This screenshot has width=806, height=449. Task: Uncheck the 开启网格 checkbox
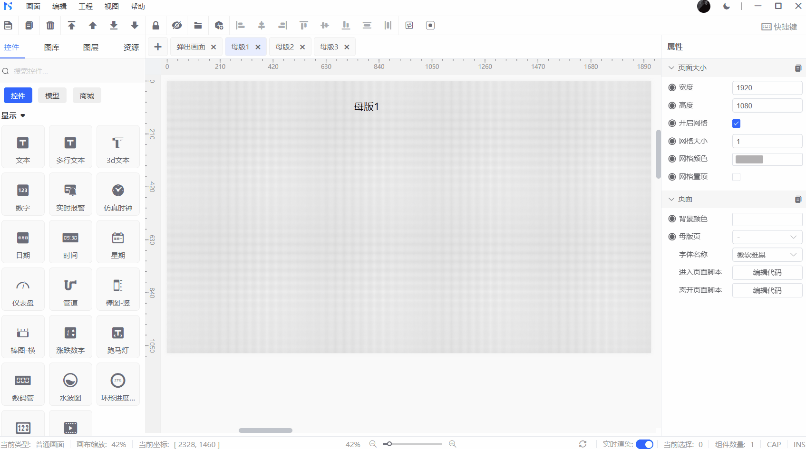(736, 124)
